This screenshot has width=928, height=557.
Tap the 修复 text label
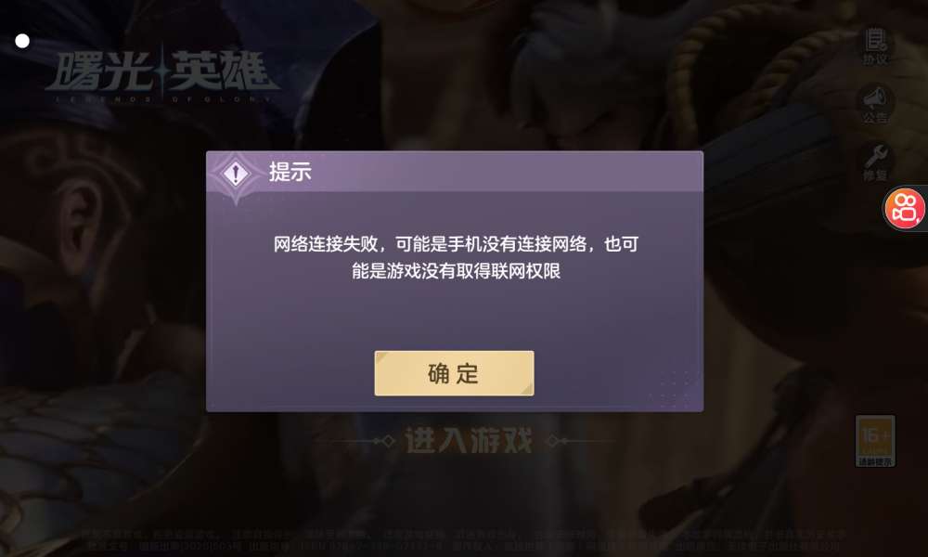click(875, 175)
